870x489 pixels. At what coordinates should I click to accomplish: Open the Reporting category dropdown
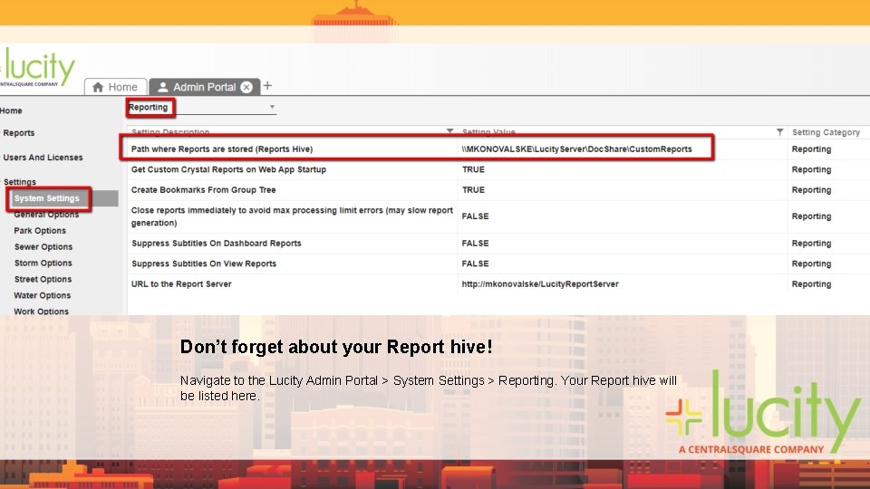[201, 107]
